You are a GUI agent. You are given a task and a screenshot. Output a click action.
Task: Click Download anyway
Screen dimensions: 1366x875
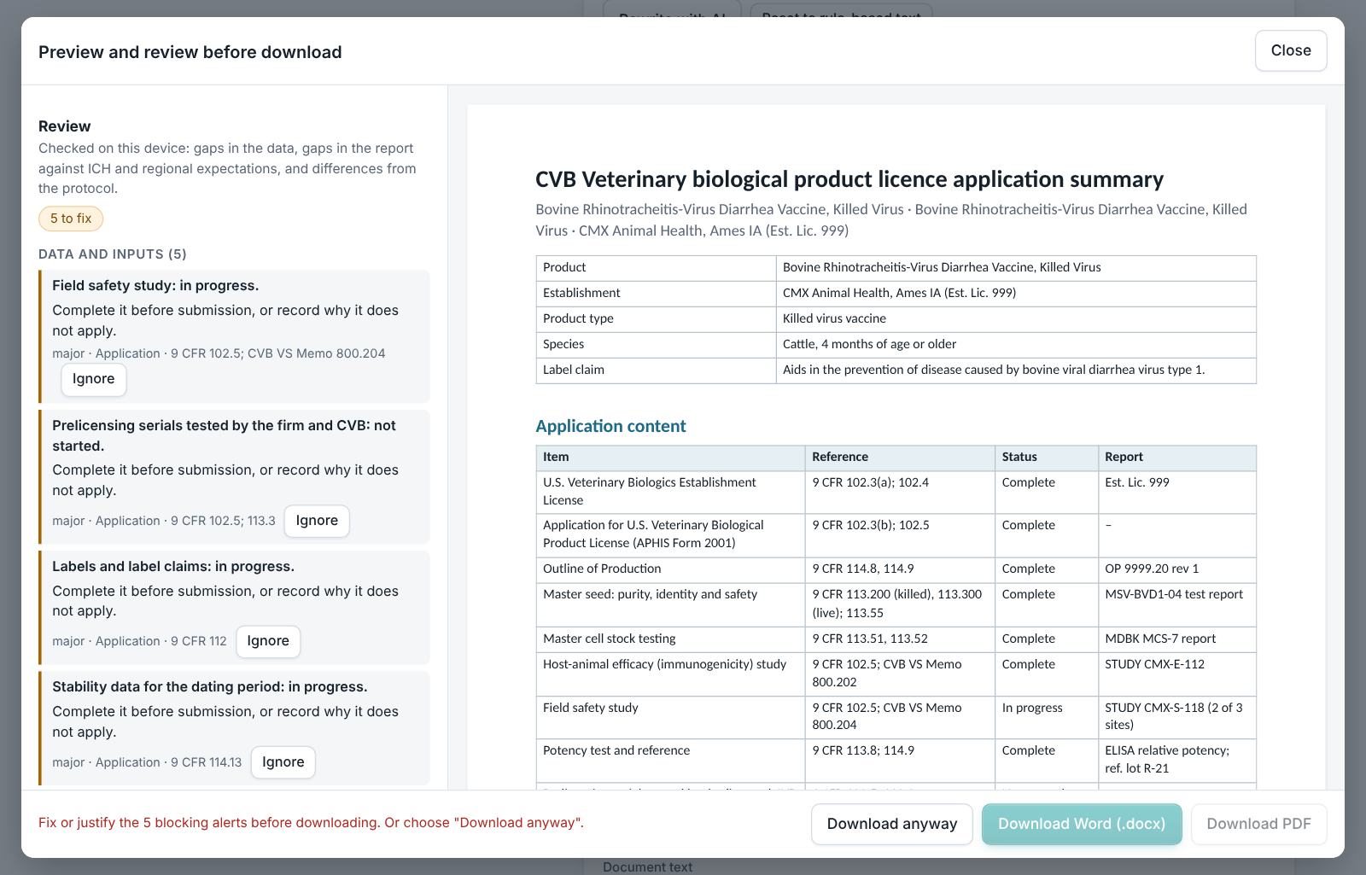click(x=892, y=824)
